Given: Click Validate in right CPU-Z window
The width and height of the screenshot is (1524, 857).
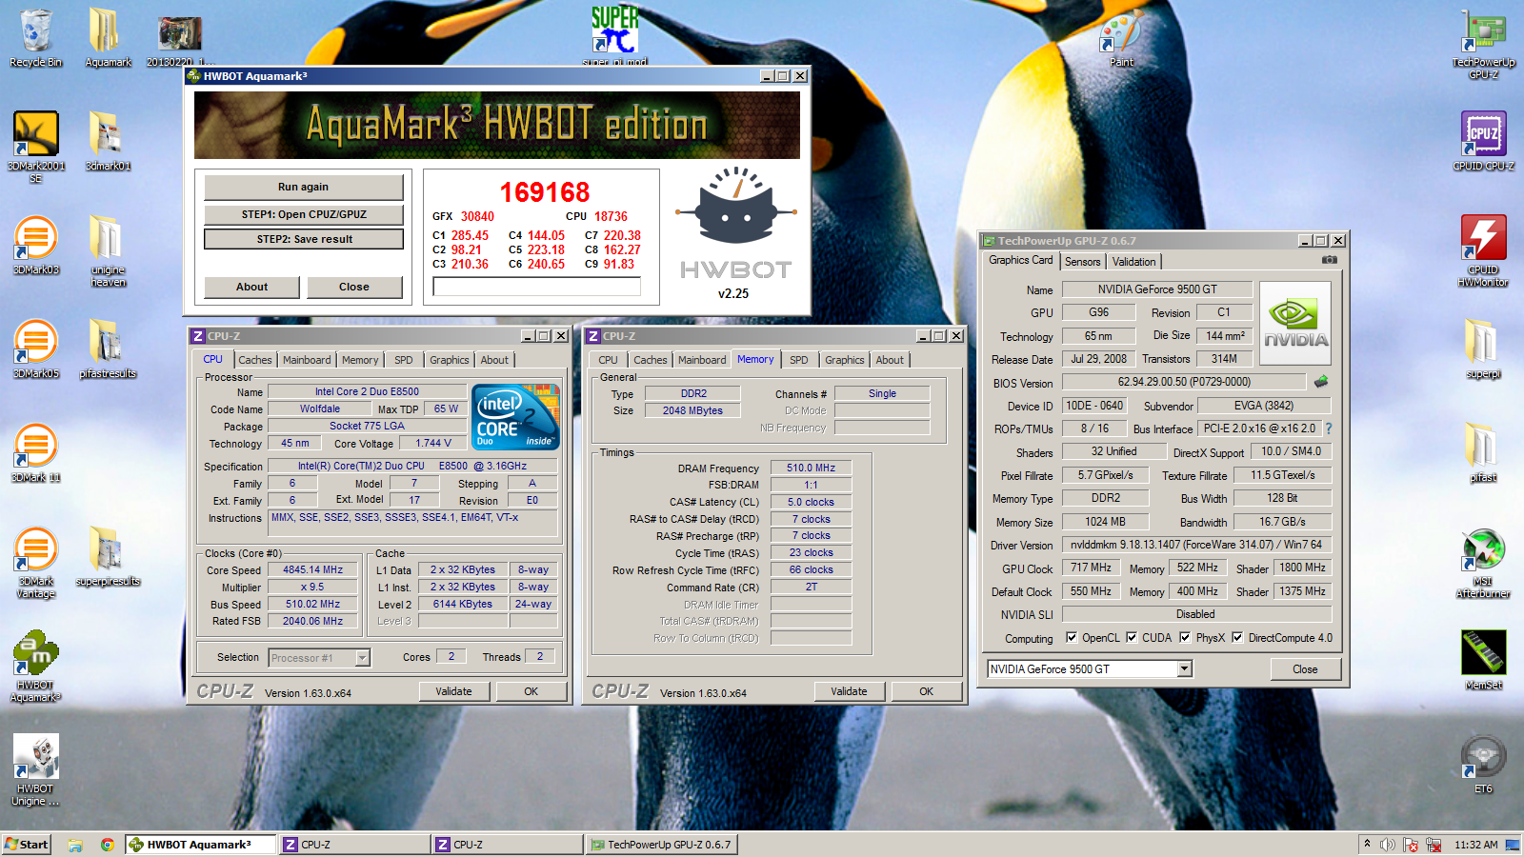Looking at the screenshot, I should click(849, 691).
